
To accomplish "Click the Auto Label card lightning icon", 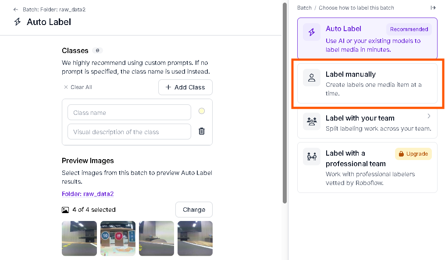I will pyautogui.click(x=312, y=32).
